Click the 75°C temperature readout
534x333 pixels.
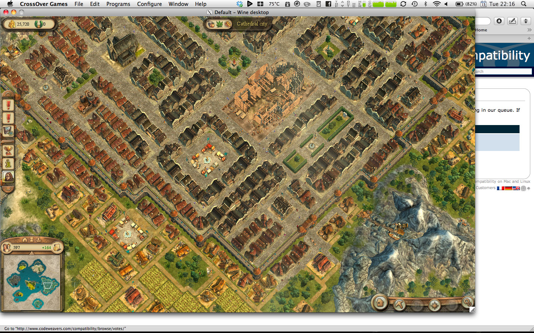click(274, 4)
